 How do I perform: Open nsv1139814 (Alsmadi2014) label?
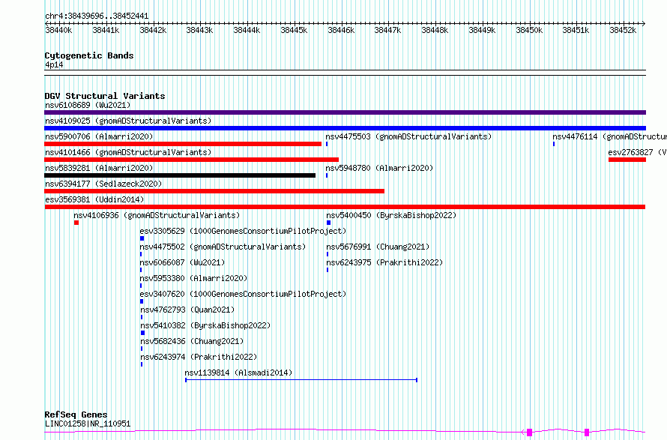pyautogui.click(x=238, y=373)
